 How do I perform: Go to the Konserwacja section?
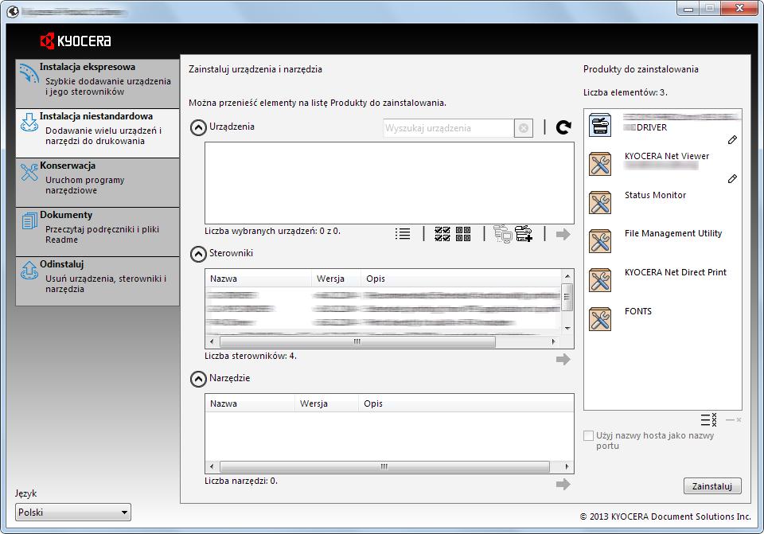[x=97, y=182]
